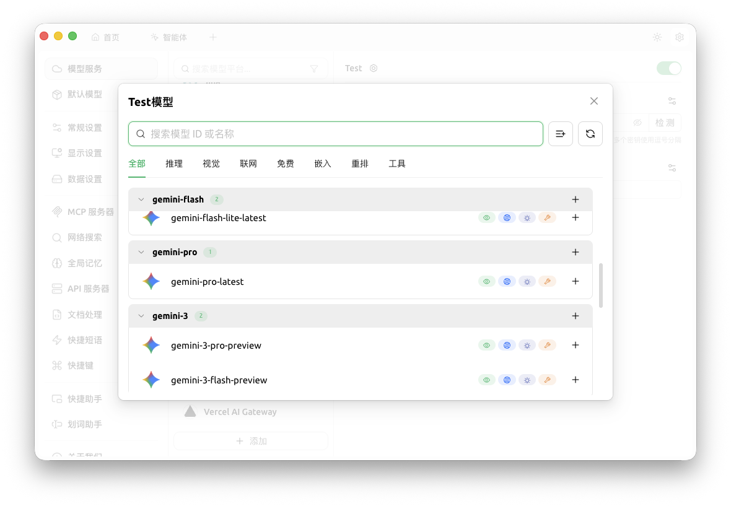Viewport: 731px width, 506px height.
Task: Select the 嵌入 filter tab
Action: tap(322, 164)
